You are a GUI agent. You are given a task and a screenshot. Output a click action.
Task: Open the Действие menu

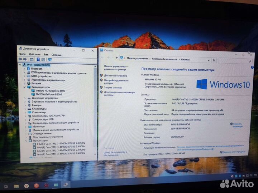(x=34, y=54)
